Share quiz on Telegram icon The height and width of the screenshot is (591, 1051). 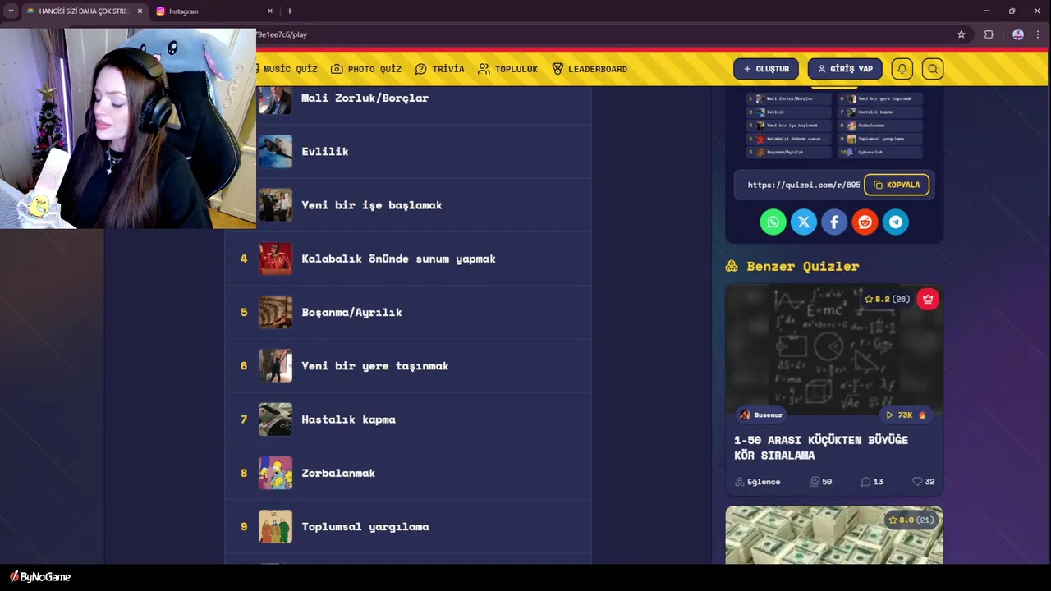click(896, 222)
